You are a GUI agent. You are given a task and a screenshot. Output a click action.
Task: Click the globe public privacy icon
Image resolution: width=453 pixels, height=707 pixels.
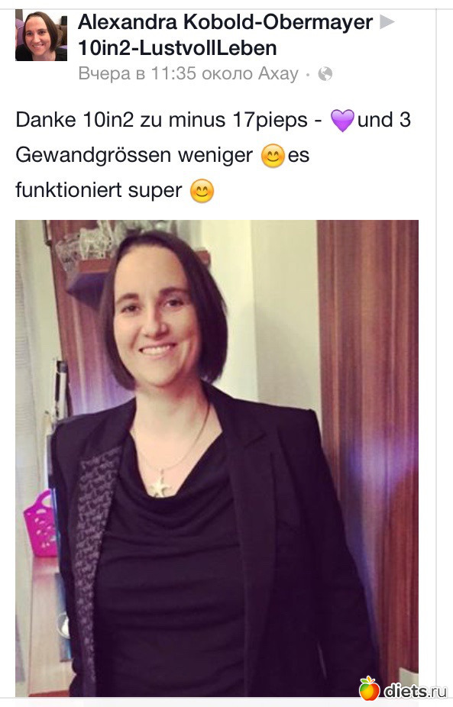pyautogui.click(x=325, y=73)
